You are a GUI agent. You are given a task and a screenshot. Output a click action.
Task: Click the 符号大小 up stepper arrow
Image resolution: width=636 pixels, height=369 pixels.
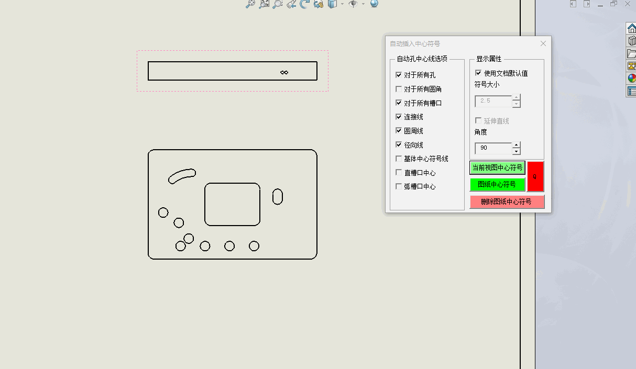[x=516, y=98]
